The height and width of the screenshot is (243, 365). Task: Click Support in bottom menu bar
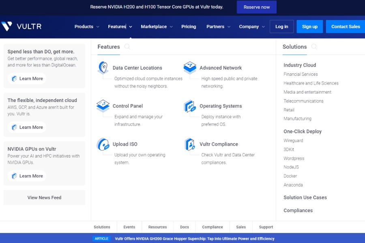coord(266,227)
